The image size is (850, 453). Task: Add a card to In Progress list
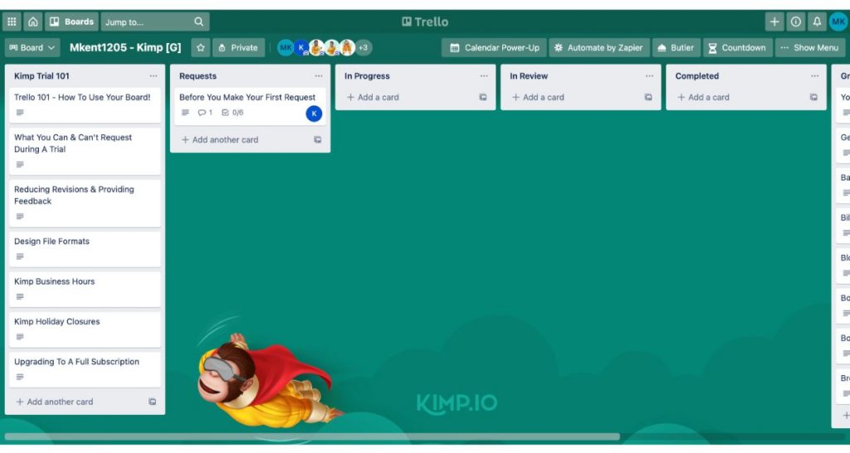[x=373, y=97]
